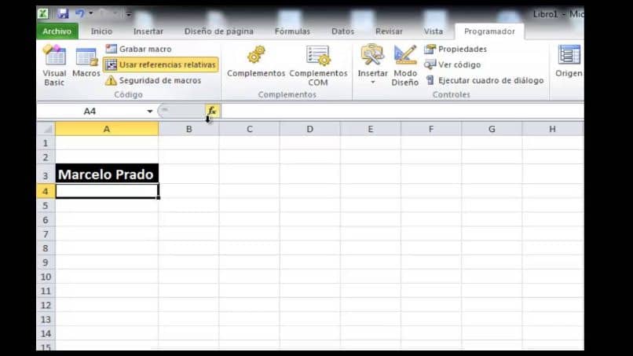
Task: Open Customize Quick Access Toolbar dropdown
Action: [128, 14]
